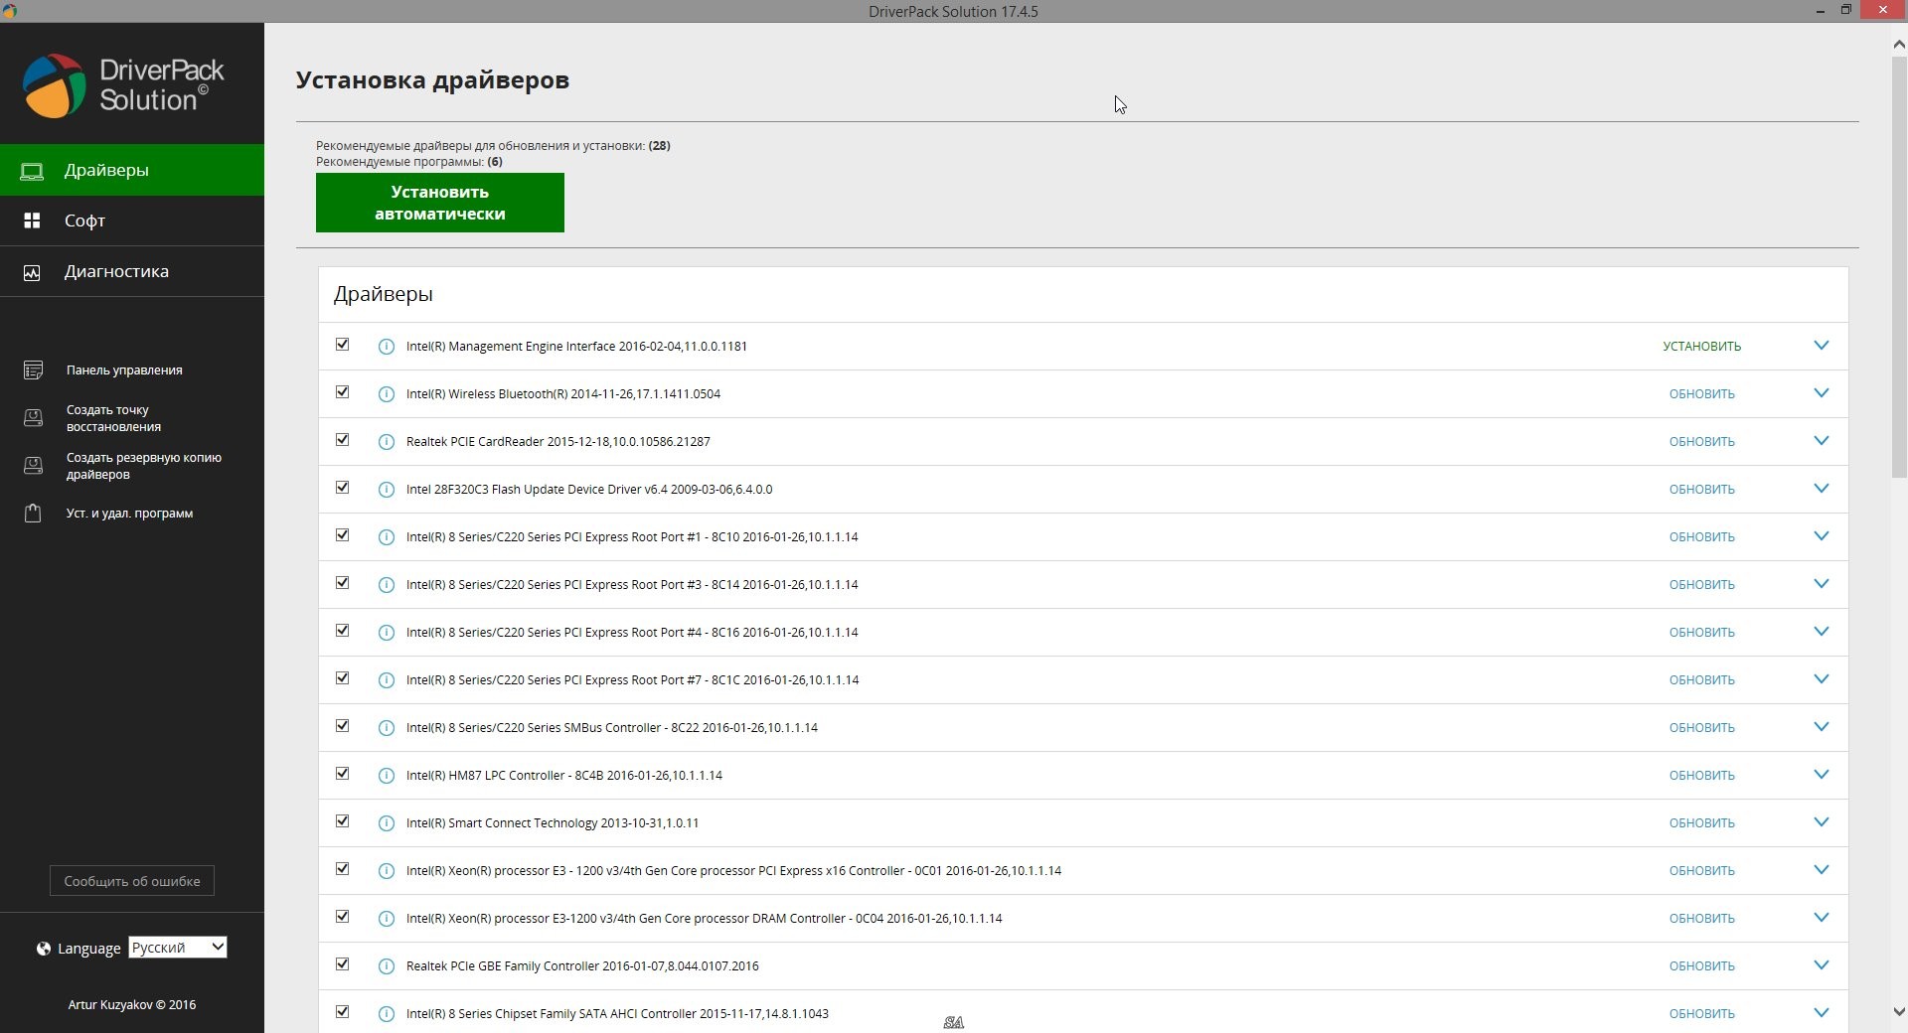Uncheck Intel 28F320C3 Flash Update driver

pyautogui.click(x=343, y=488)
